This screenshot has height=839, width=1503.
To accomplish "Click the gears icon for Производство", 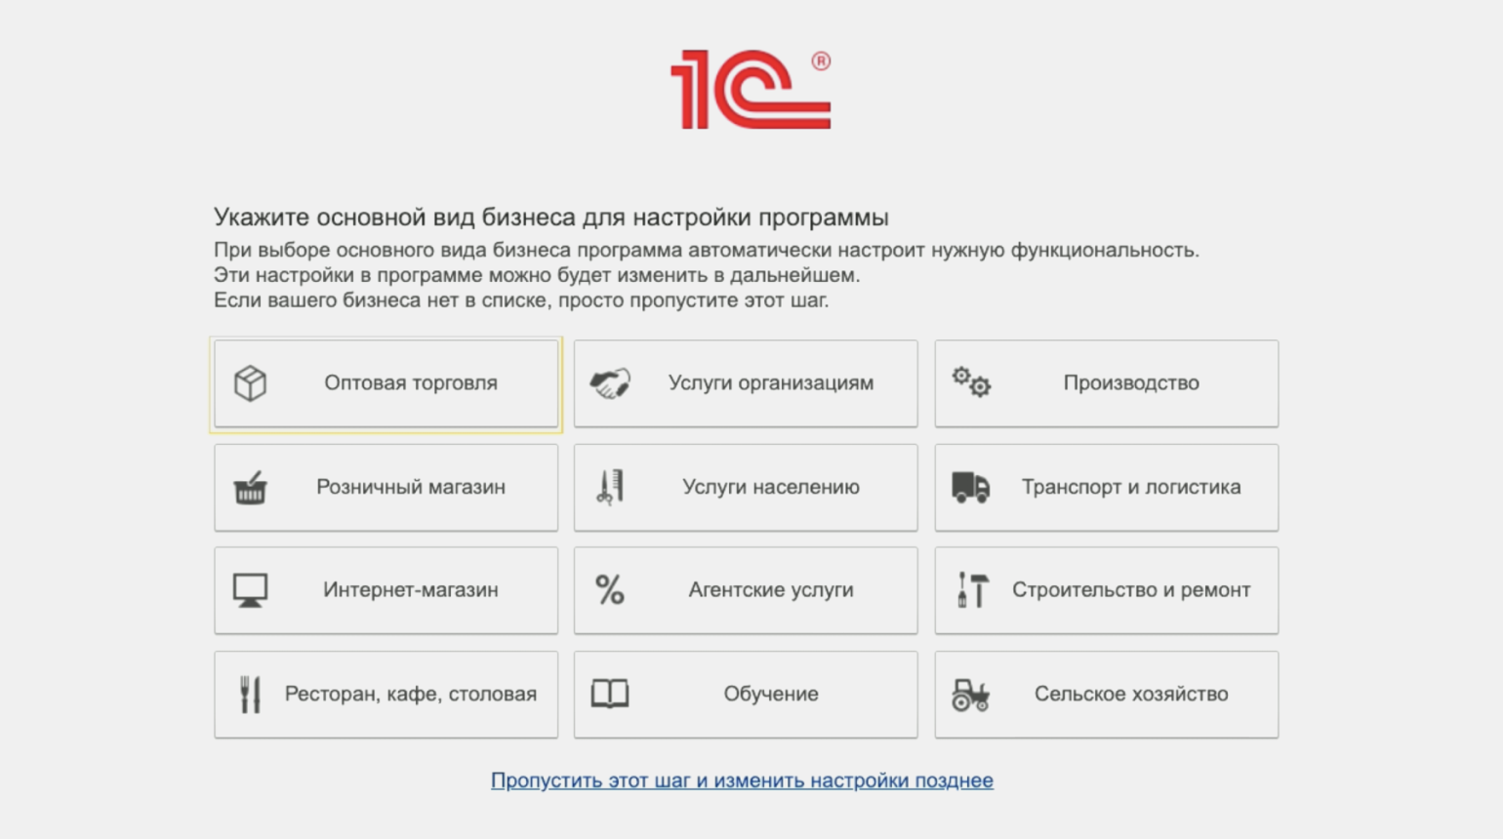I will click(x=971, y=382).
